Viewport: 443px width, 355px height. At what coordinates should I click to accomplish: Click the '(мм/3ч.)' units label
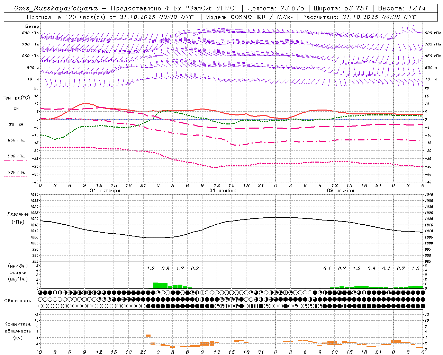coord(18,266)
